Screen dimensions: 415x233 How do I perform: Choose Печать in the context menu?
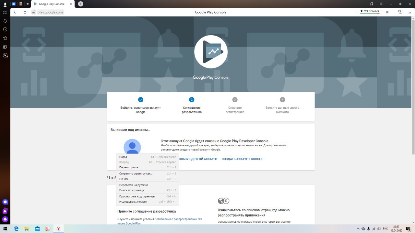(148, 179)
